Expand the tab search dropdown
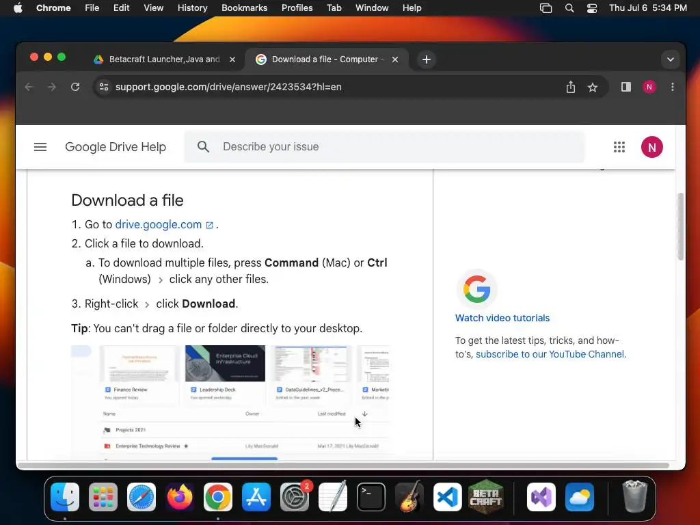 click(x=670, y=59)
